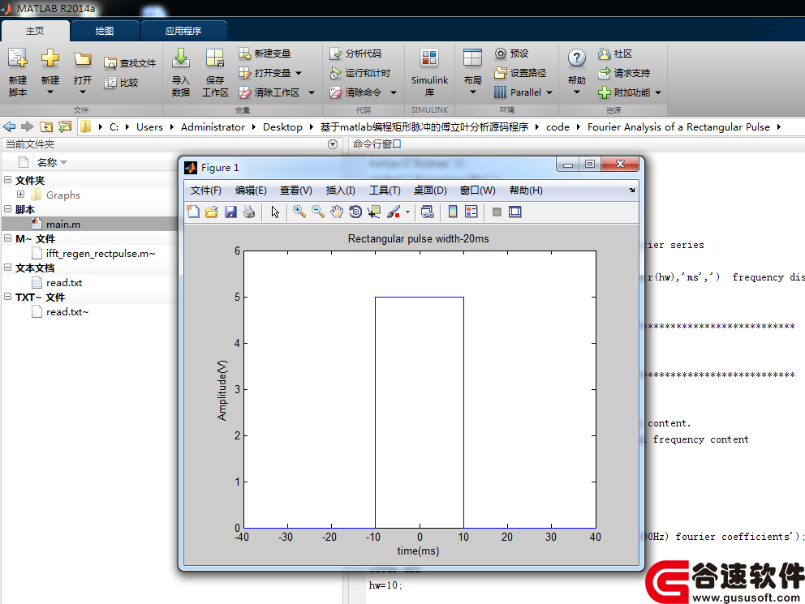Open the 插入(I) menu in Figure 1
The image size is (805, 604).
click(340, 191)
